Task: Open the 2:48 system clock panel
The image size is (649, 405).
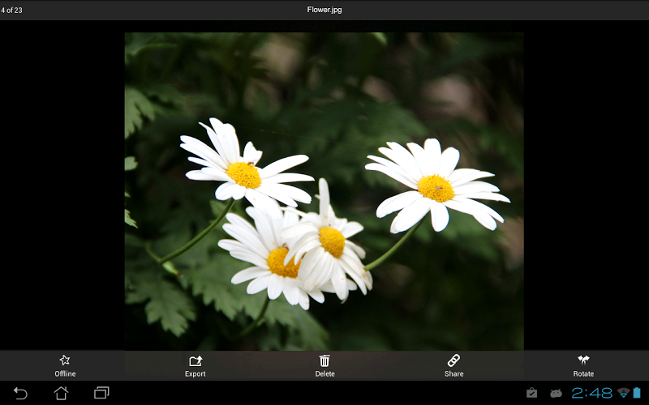Action: pos(592,393)
